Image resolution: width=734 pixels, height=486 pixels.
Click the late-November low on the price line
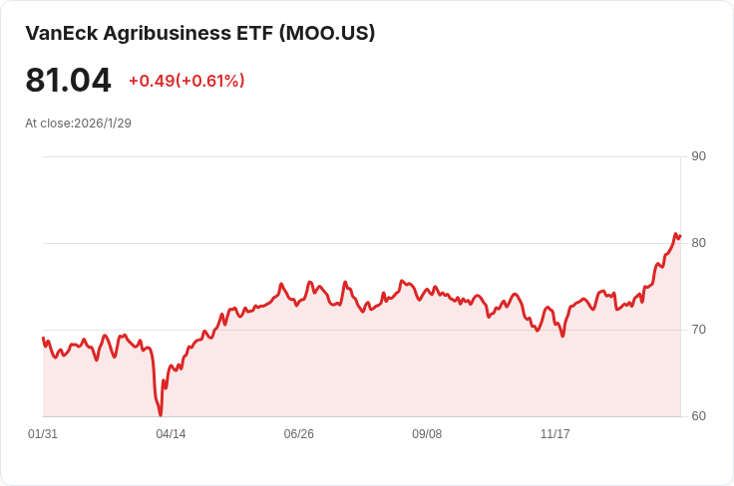coord(562,336)
